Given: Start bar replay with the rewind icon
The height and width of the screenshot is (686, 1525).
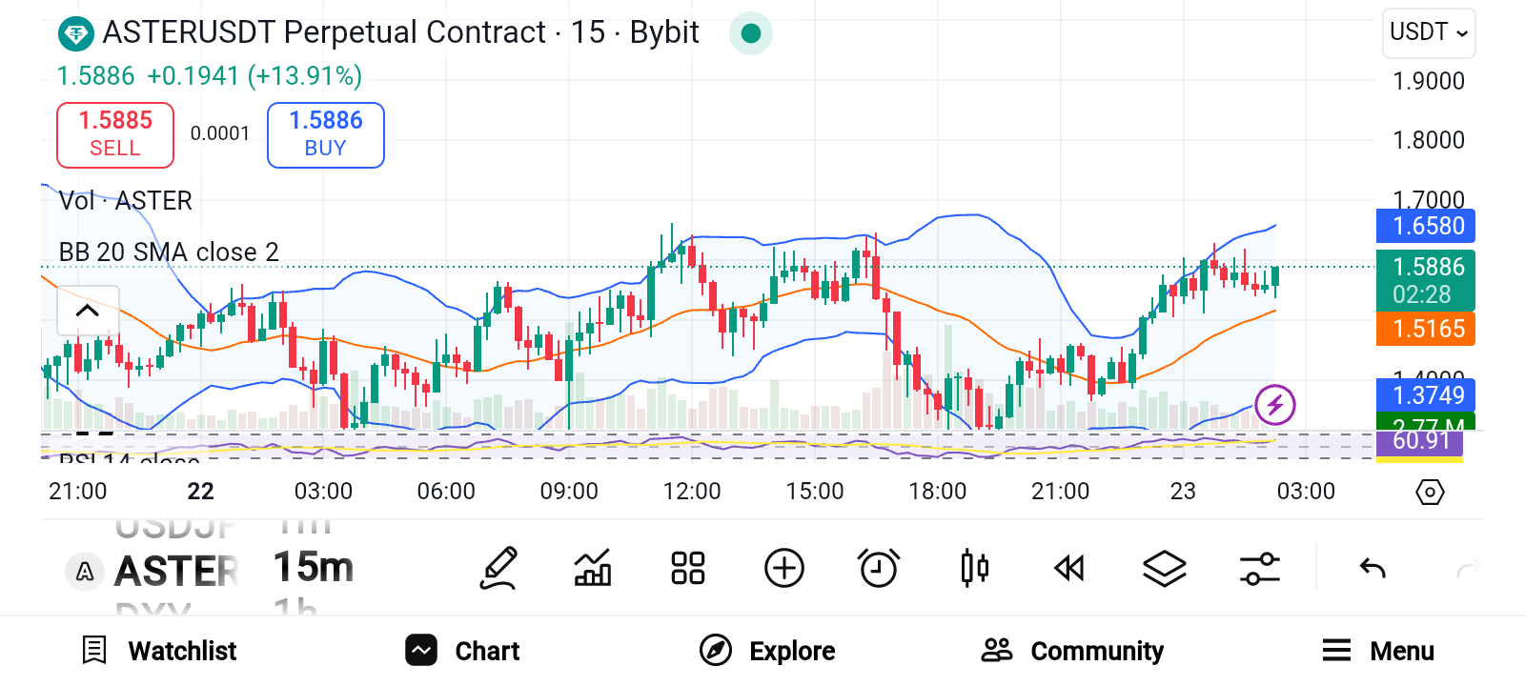Looking at the screenshot, I should point(1069,569).
